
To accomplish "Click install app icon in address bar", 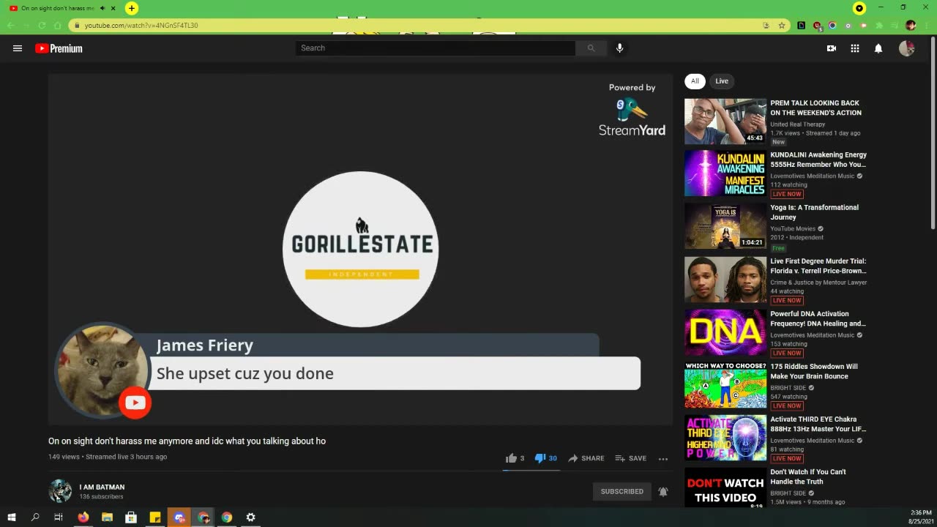I will [766, 26].
